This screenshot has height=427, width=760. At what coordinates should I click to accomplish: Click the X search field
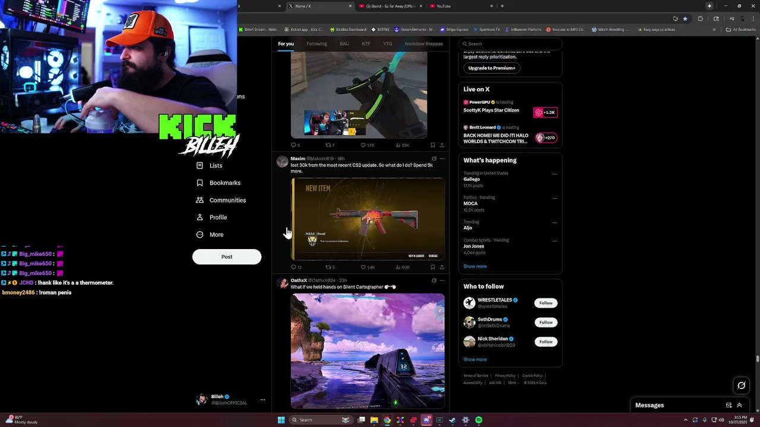tap(510, 44)
